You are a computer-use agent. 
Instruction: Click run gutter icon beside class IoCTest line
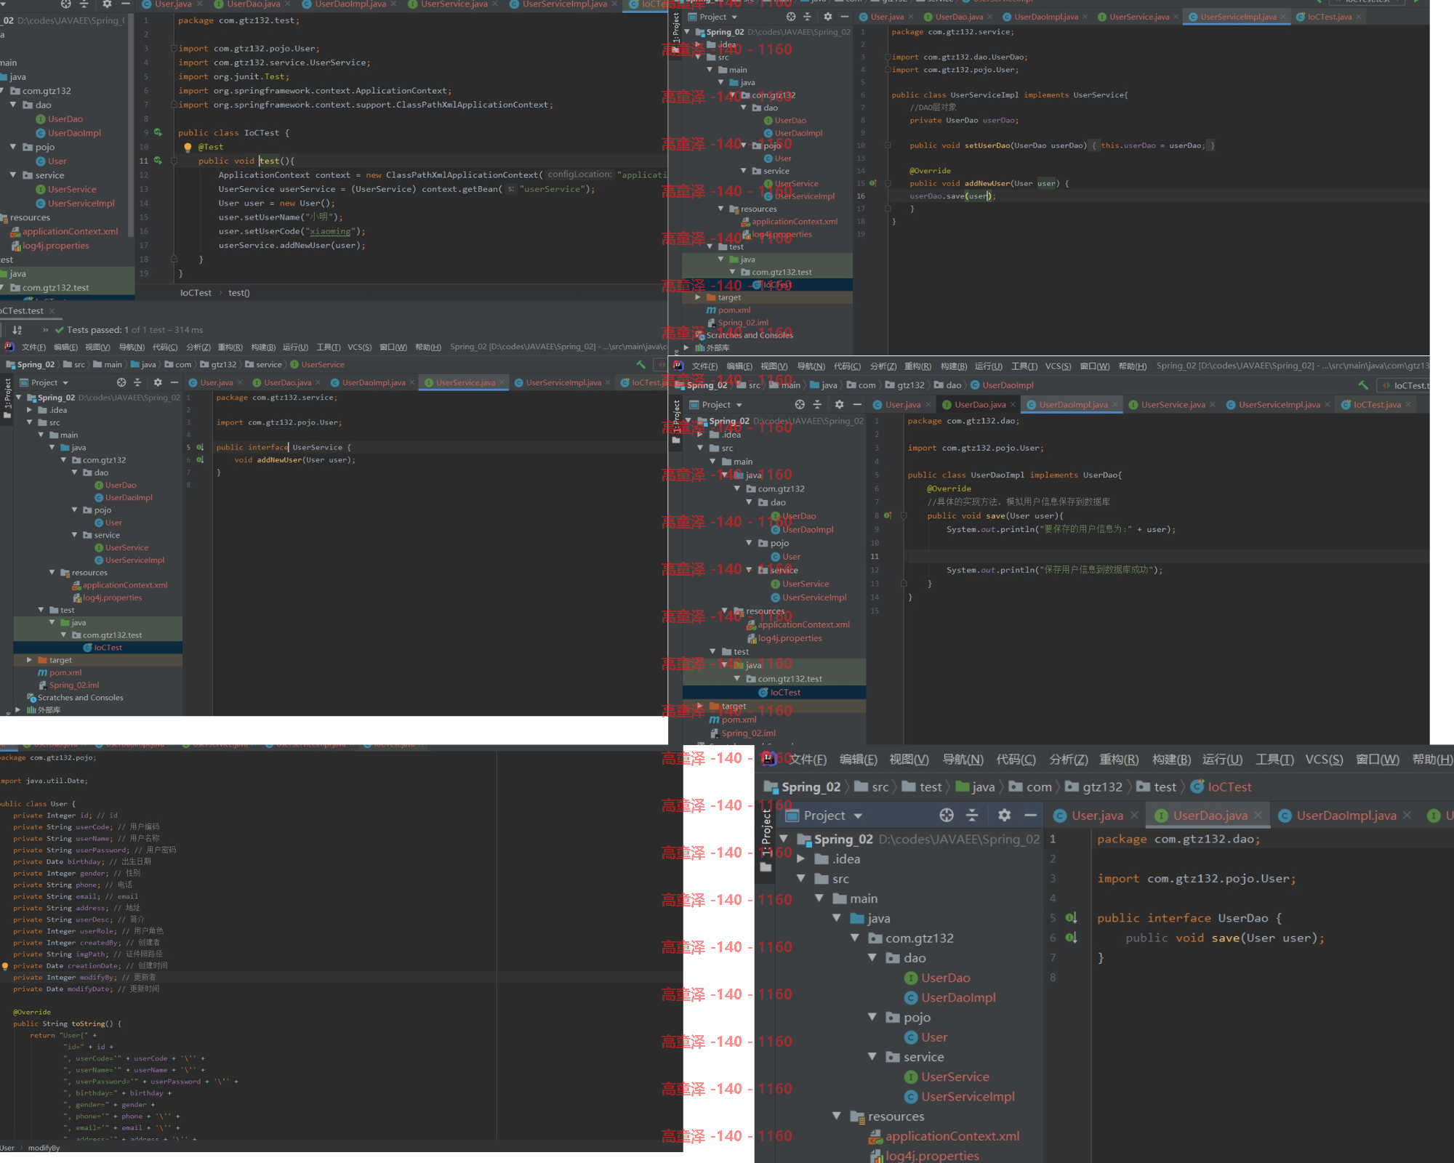(158, 132)
